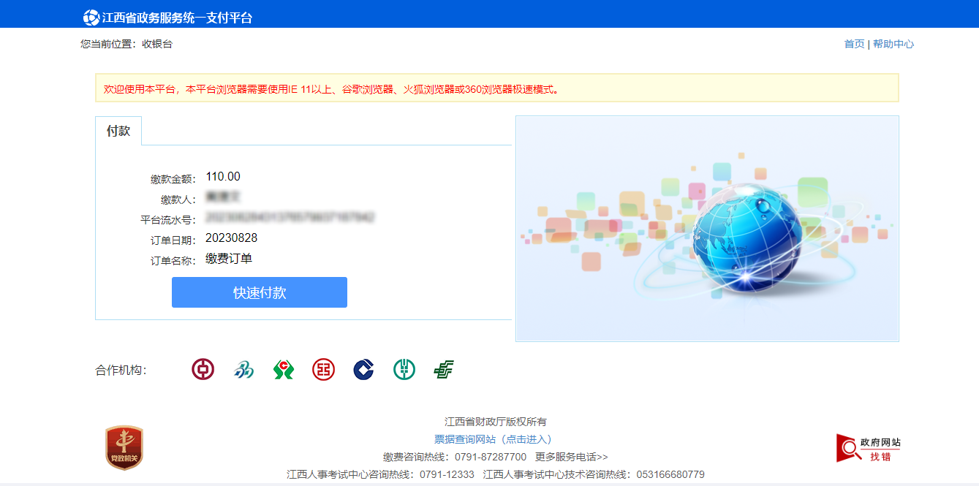Image resolution: width=979 pixels, height=486 pixels.
Task: Click the Bank of China logo
Action: 203,369
